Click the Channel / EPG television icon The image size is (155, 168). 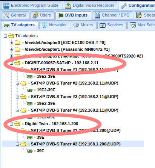pos(97,15)
